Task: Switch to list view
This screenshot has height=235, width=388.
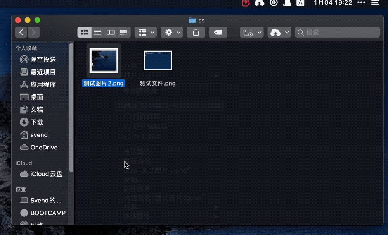Action: coord(98,33)
